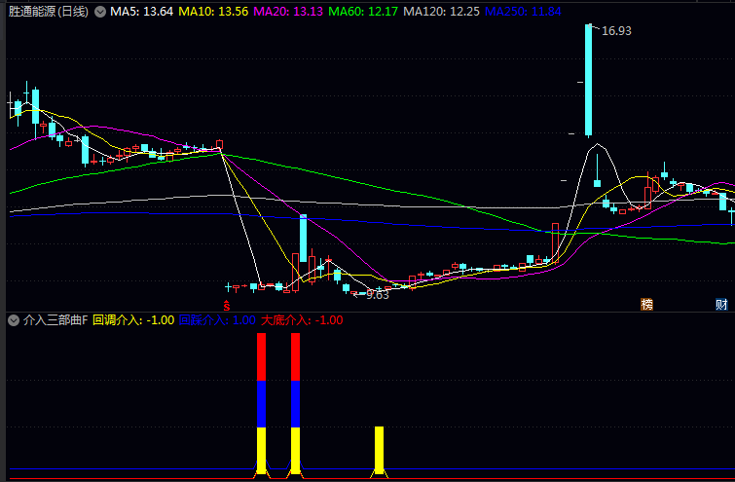Image resolution: width=735 pixels, height=482 pixels.
Task: Expand the 介入三部曲F indicator dropdown
Action: 14,320
